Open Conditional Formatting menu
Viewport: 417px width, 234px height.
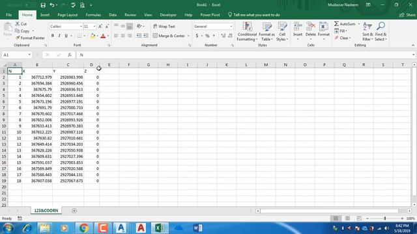(x=247, y=32)
